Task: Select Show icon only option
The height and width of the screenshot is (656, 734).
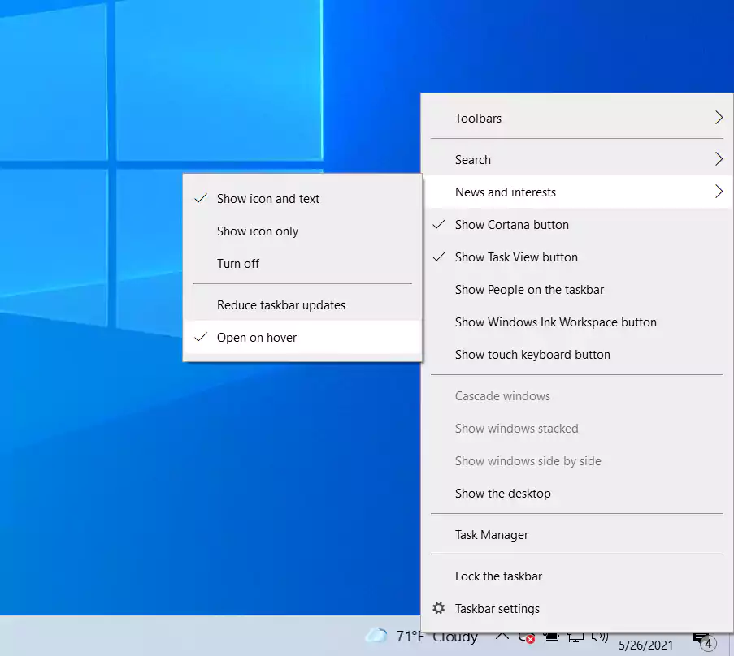Action: pos(302,231)
